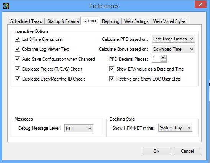Expand the Show HFM.NET in the dropdown
The image size is (210, 163).
coord(175,128)
